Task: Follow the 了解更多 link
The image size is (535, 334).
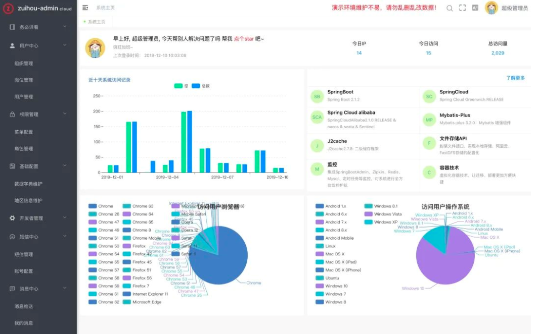Action: [515, 78]
